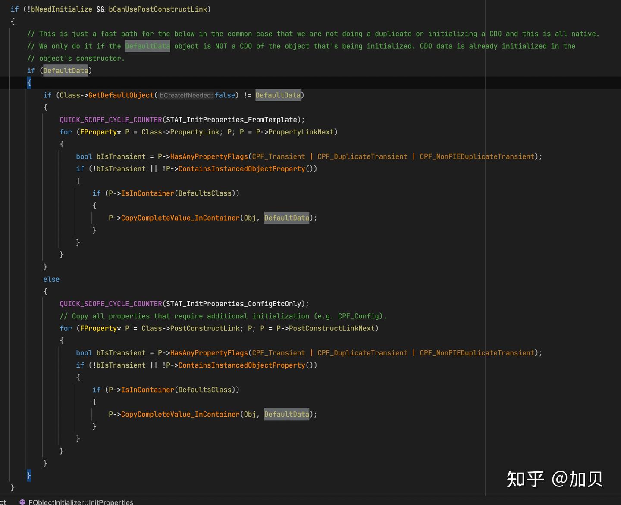Image resolution: width=621 pixels, height=505 pixels.
Task: Select the STAT_InitProperties_ConfigEtcOnly argument
Action: point(233,304)
